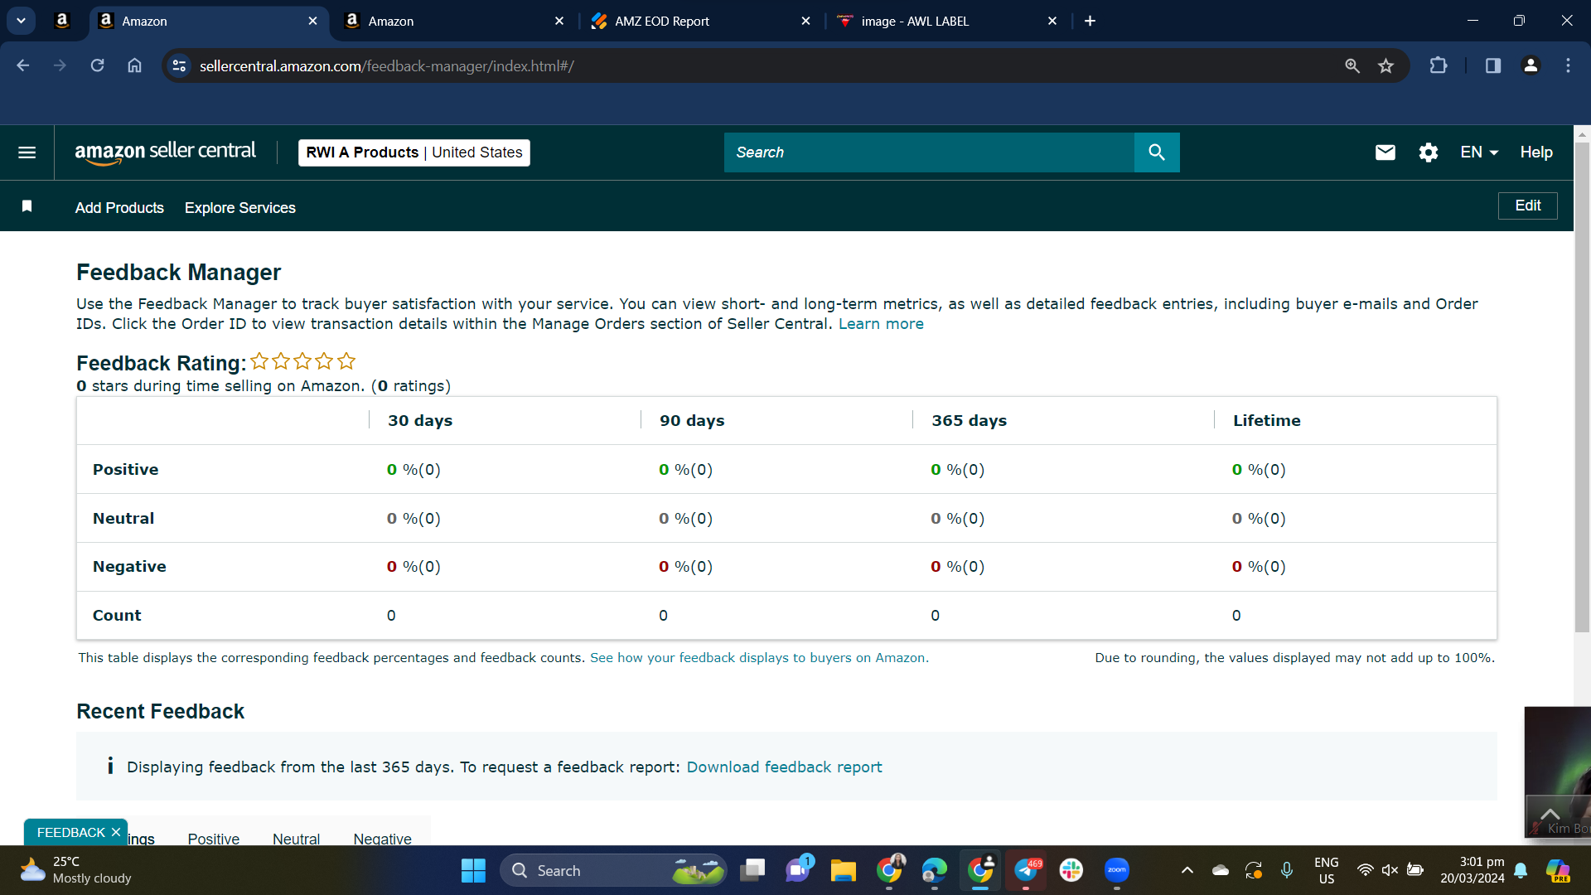Viewport: 1591px width, 895px height.
Task: Follow the Learn more link
Action: click(x=881, y=324)
